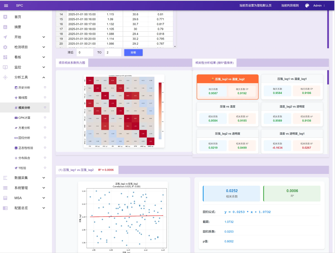Select the 正态性检验 menu item
The image size is (335, 253).
tap(25, 148)
